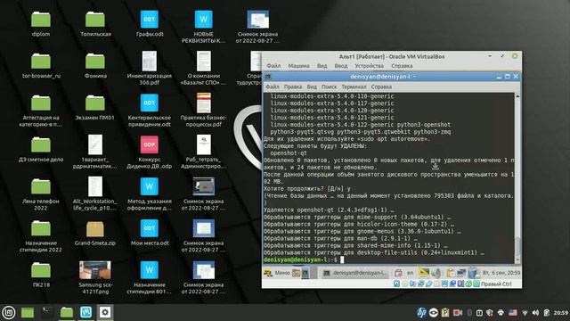Select the Мои места.odt file
This screenshot has height=321, width=570.
[x=150, y=228]
